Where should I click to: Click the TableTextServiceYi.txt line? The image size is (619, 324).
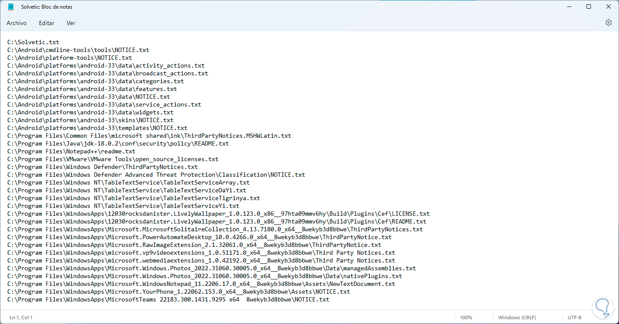click(x=123, y=206)
